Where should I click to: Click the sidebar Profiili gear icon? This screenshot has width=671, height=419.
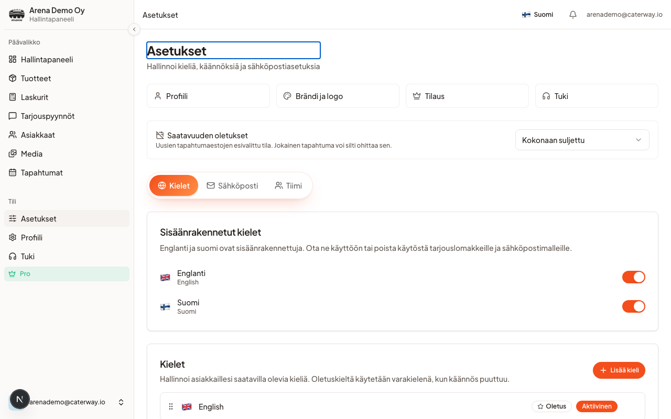[x=13, y=238]
